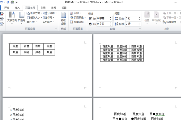The image size is (181, 120).
Task: Switch to the 视图 tab
Action: tap(64, 8)
